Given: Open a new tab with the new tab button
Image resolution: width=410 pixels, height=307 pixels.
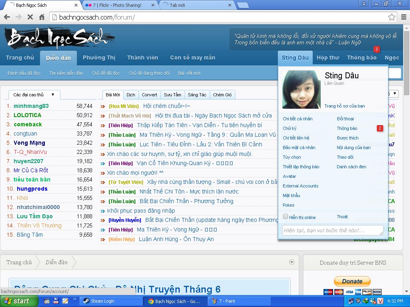Looking at the screenshot, I should (242, 5).
